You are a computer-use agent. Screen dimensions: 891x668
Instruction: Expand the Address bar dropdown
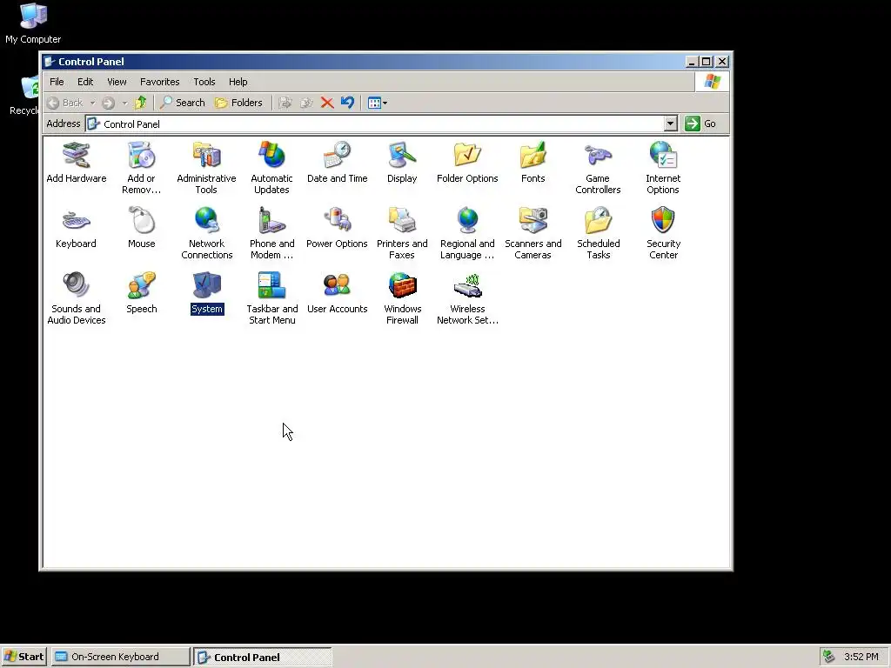[x=671, y=124]
